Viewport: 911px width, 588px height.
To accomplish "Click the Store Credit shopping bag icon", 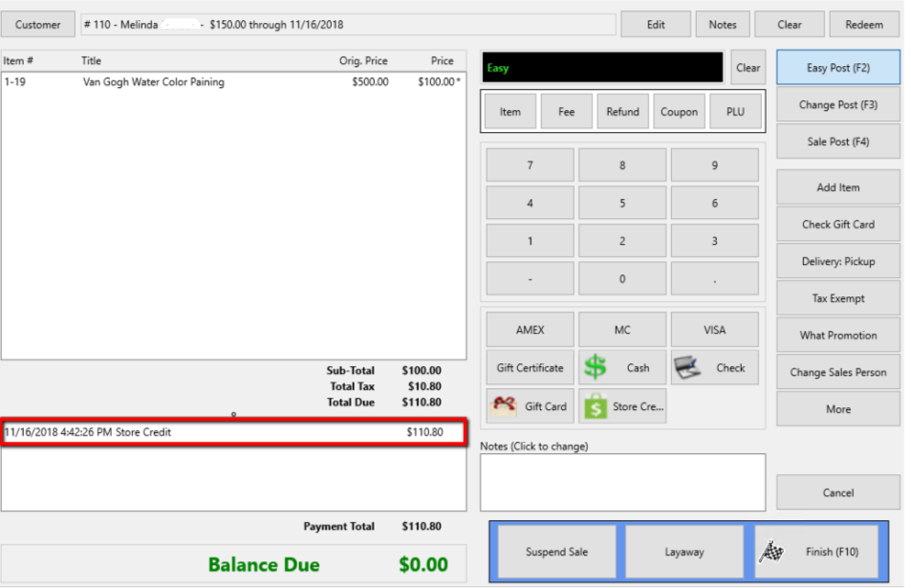I will [x=596, y=406].
